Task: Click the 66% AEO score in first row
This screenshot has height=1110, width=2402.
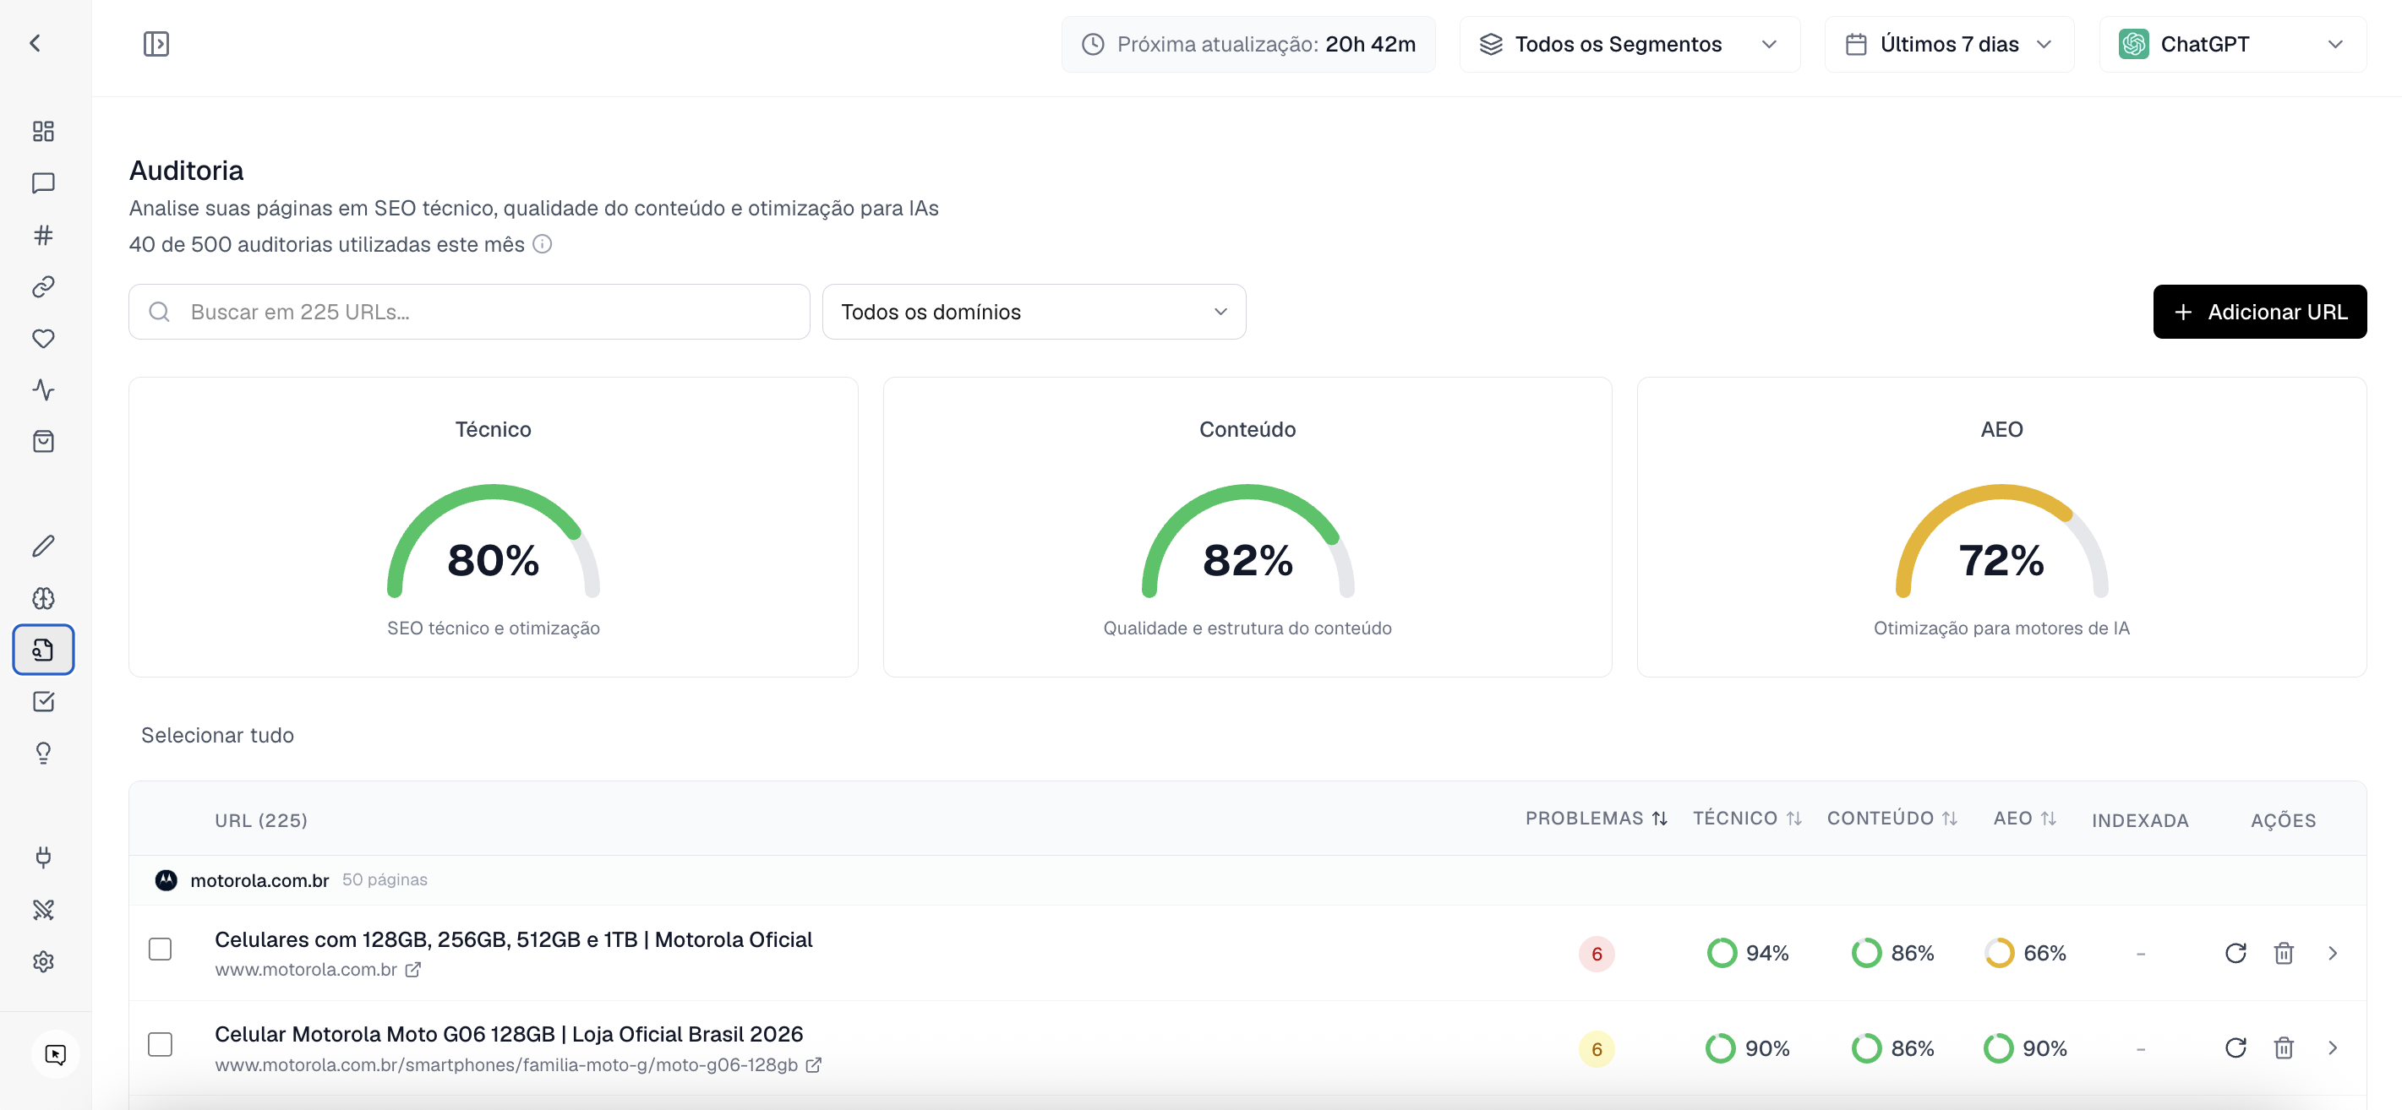Action: (x=2025, y=954)
